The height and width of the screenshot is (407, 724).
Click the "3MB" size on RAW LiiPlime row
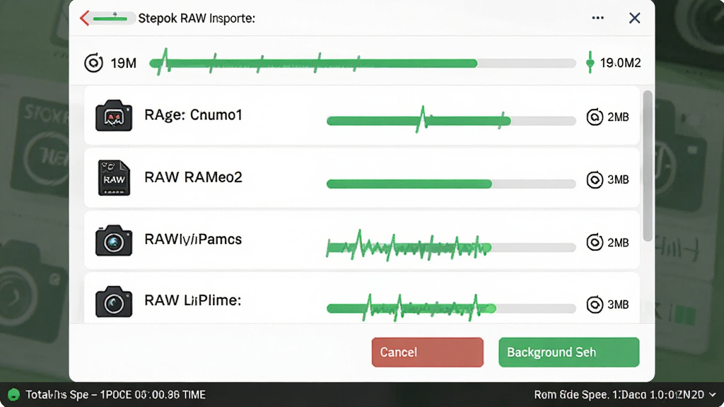618,305
